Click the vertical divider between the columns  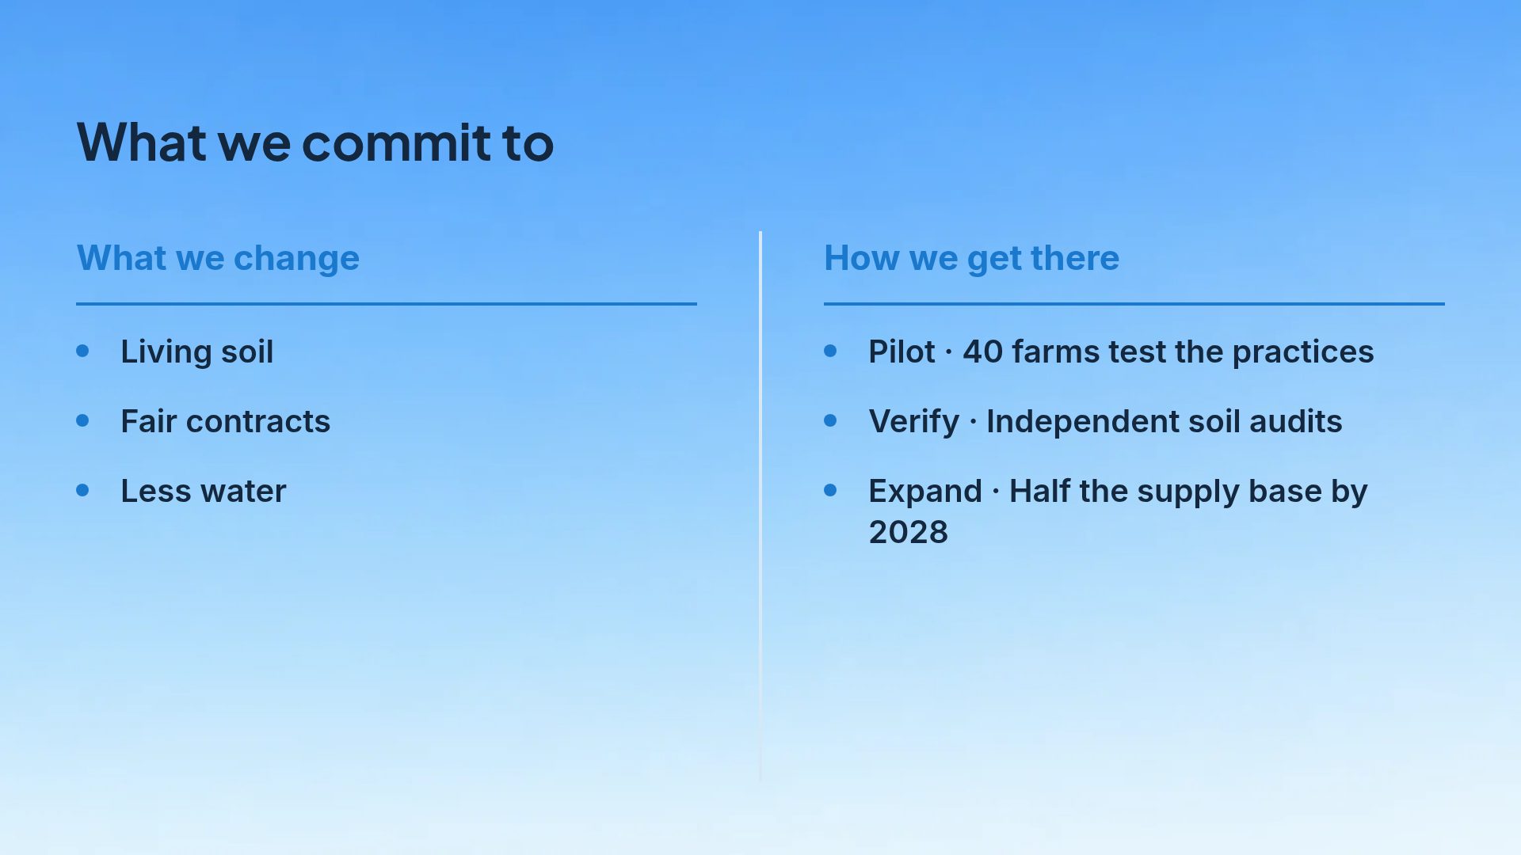[x=760, y=507]
